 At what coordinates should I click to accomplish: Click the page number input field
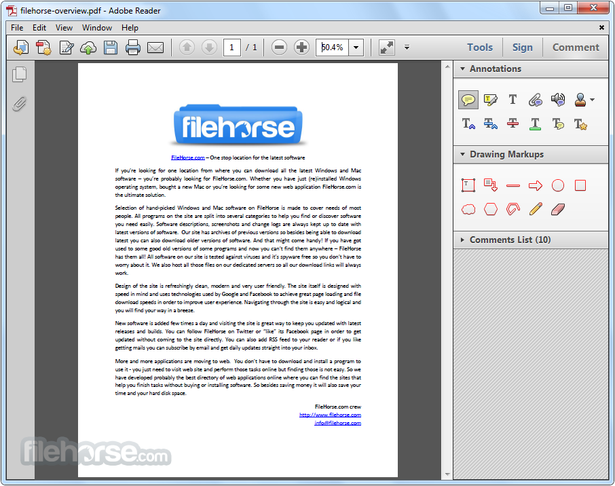[231, 48]
